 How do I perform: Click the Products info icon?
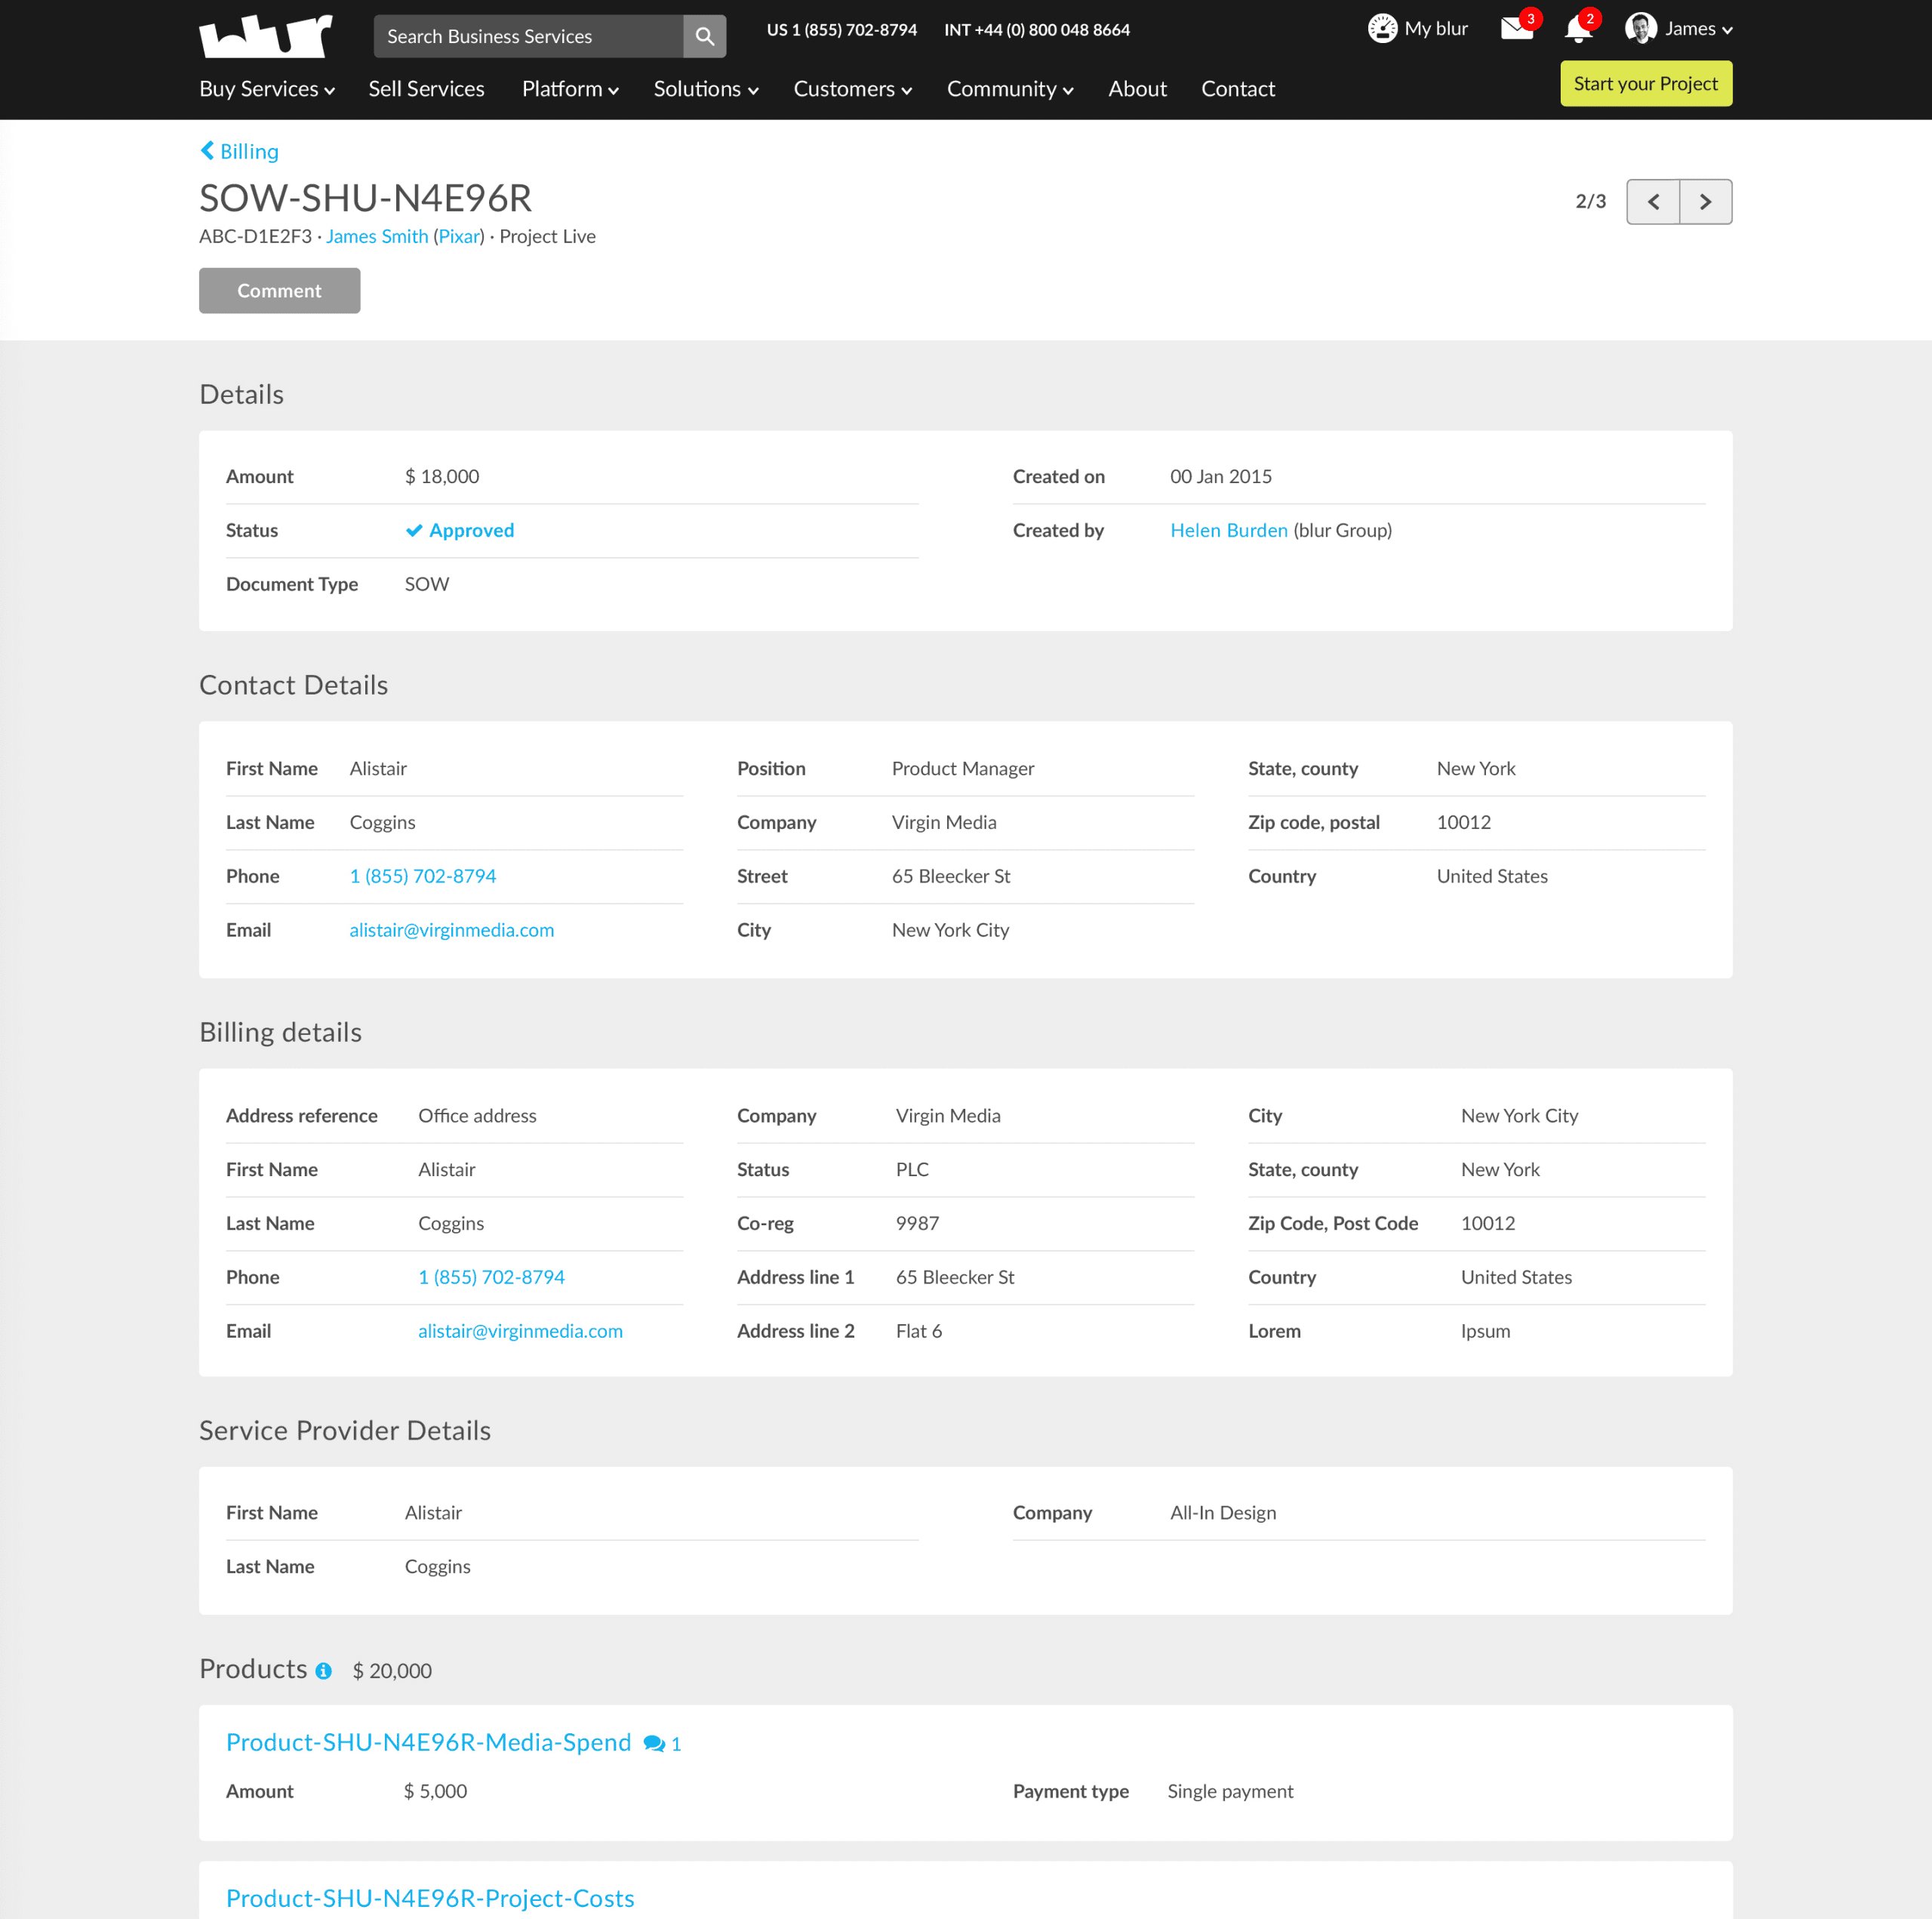(x=323, y=1671)
